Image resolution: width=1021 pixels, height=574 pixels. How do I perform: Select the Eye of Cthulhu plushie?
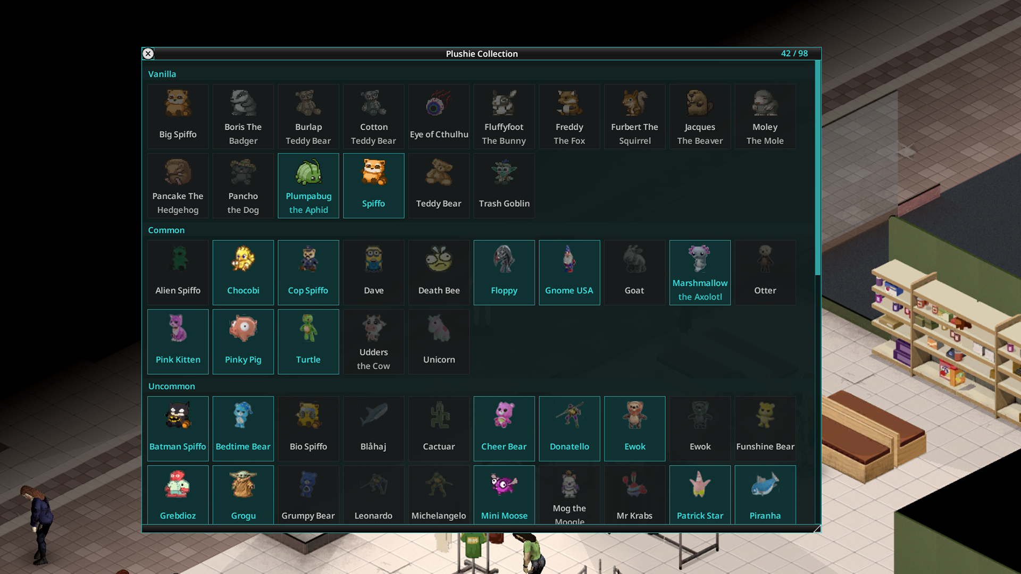pyautogui.click(x=439, y=116)
